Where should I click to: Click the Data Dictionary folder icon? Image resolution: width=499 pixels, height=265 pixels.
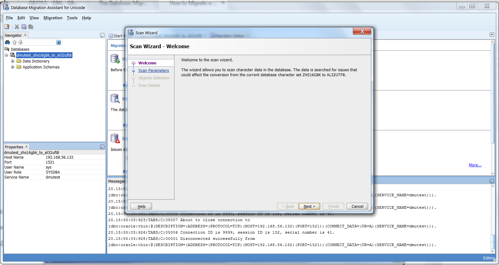click(x=19, y=61)
